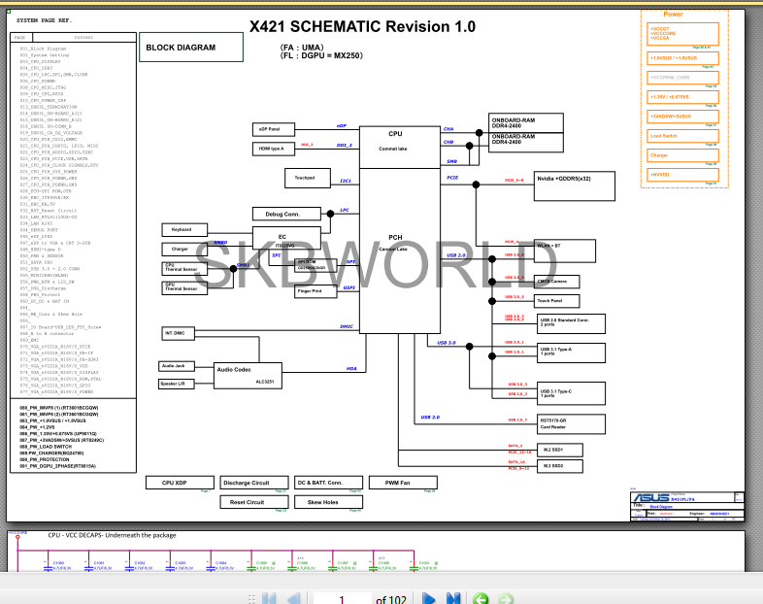Click the +1.0VSUS / +1.8VSUS power box
Screen dimensions: 763x604
pyautogui.click(x=682, y=58)
